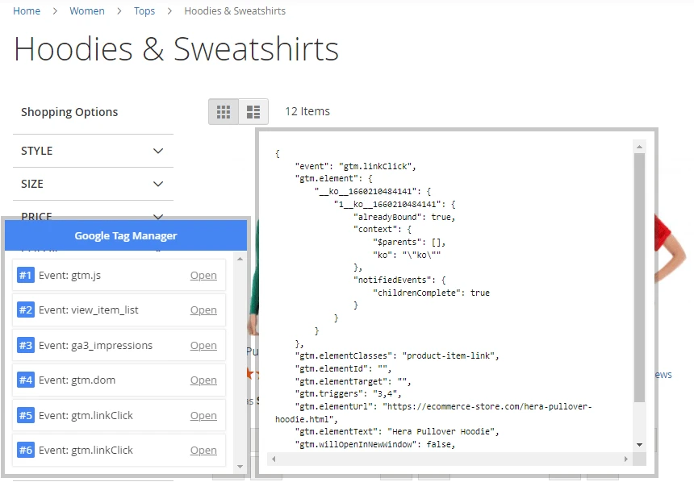
Task: Click the #5 event number badge
Action: (x=25, y=416)
